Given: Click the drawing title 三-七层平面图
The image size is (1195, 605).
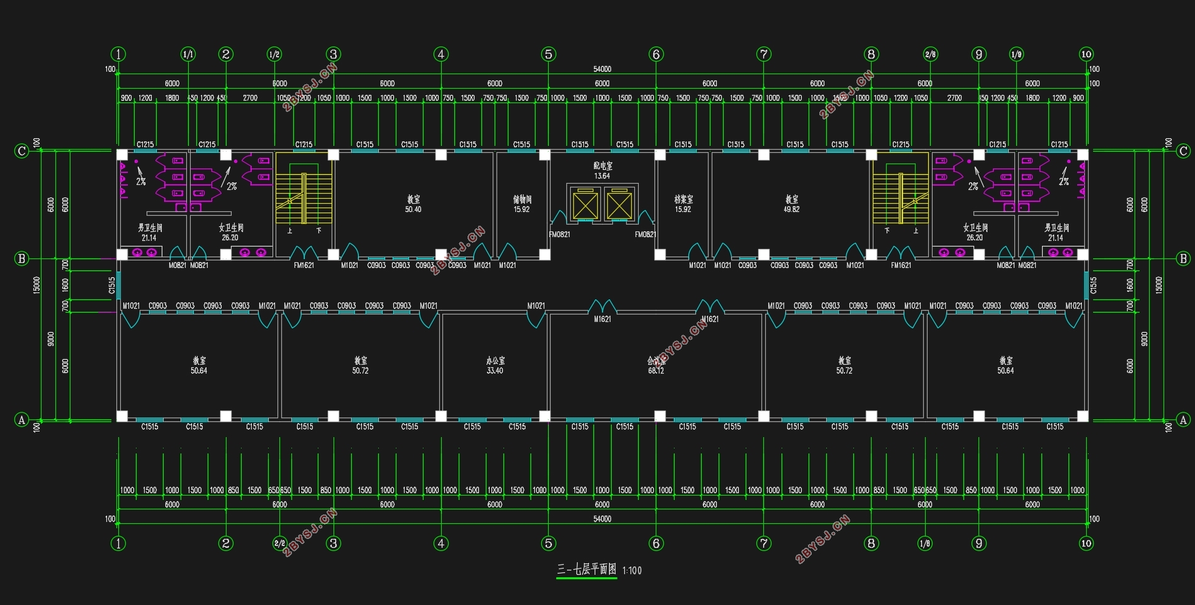Looking at the screenshot, I should pyautogui.click(x=586, y=570).
